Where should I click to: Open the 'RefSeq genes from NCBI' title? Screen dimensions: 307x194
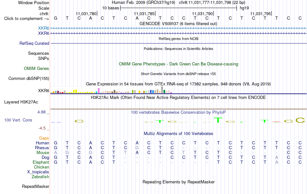pyautogui.click(x=178, y=39)
